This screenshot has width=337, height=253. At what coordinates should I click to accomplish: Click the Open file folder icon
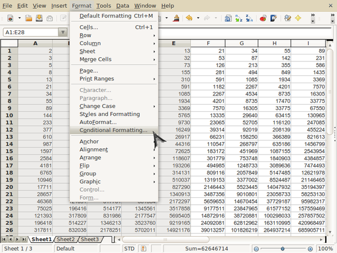point(29,19)
